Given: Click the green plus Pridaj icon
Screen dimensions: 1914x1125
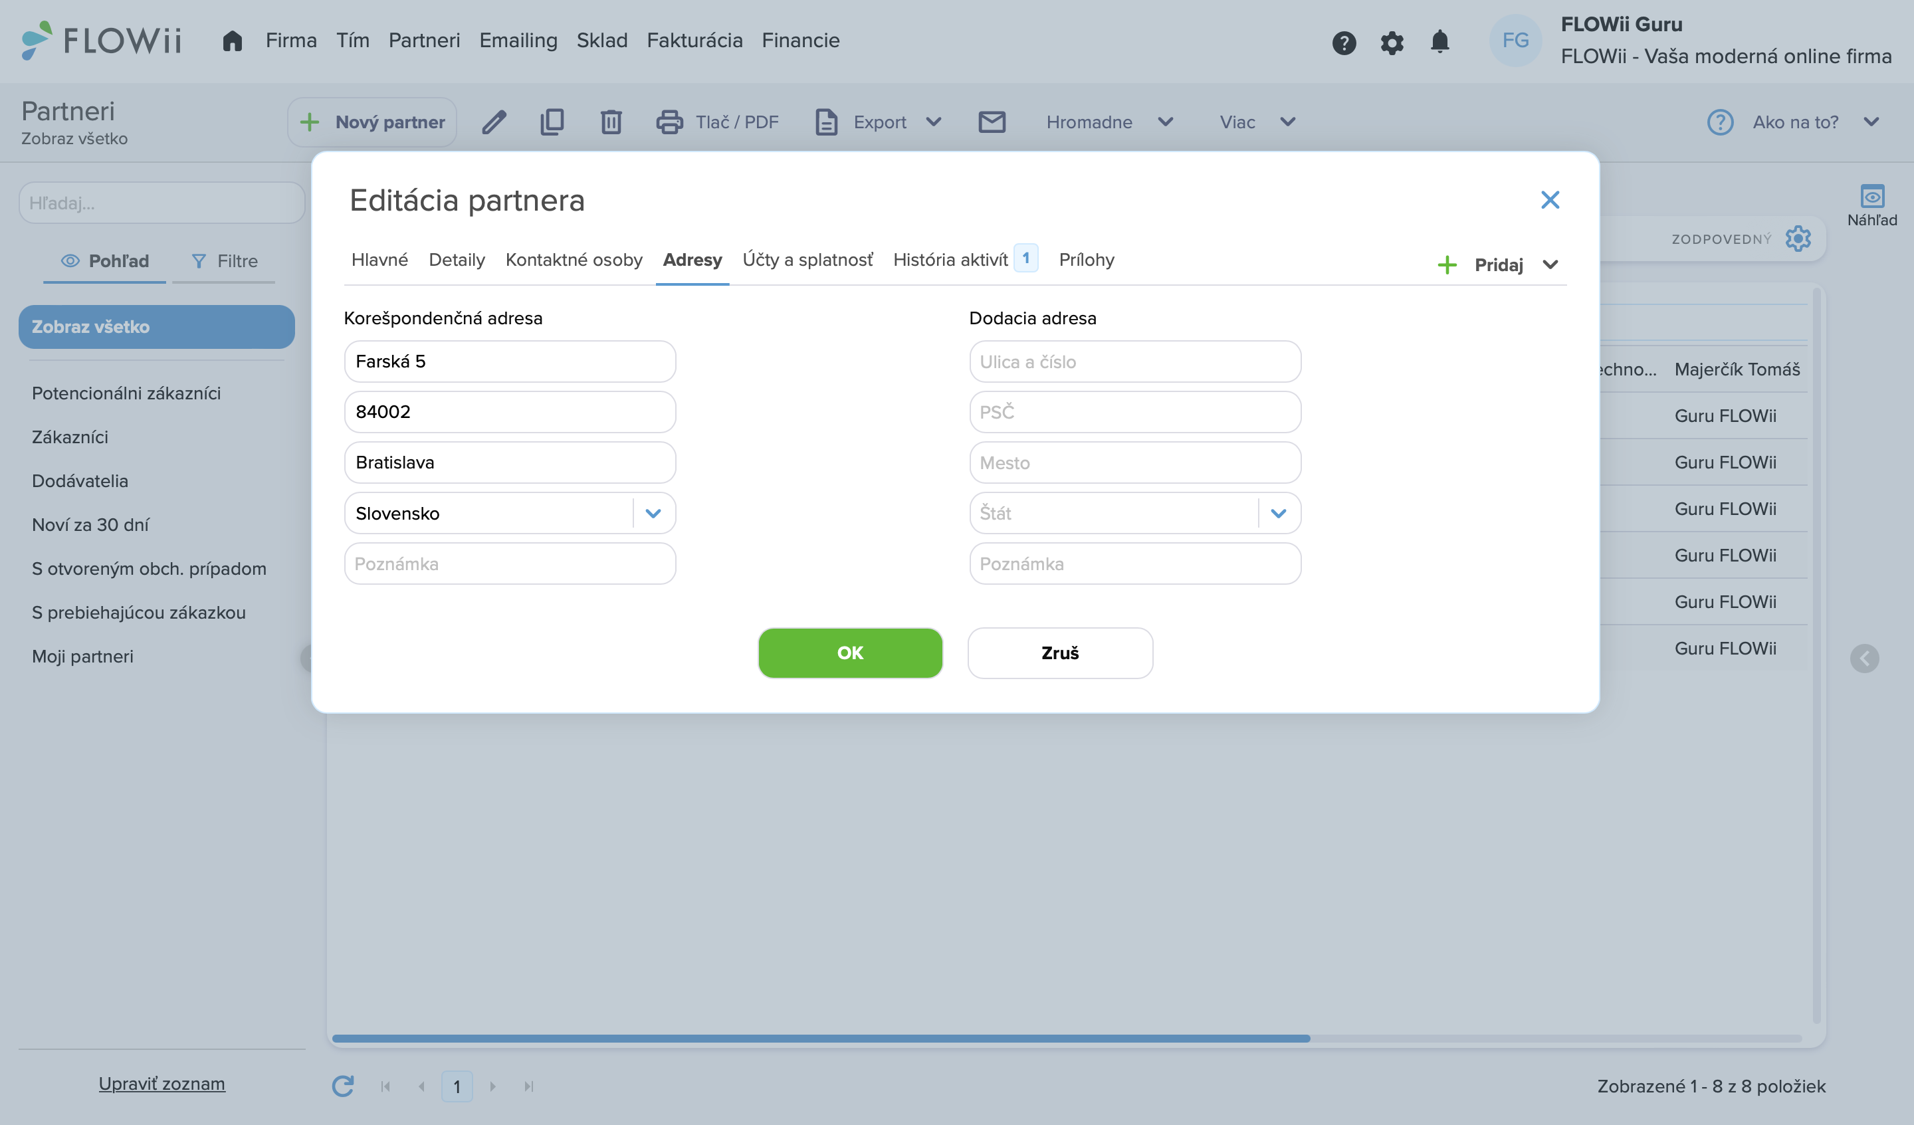Looking at the screenshot, I should [1447, 265].
